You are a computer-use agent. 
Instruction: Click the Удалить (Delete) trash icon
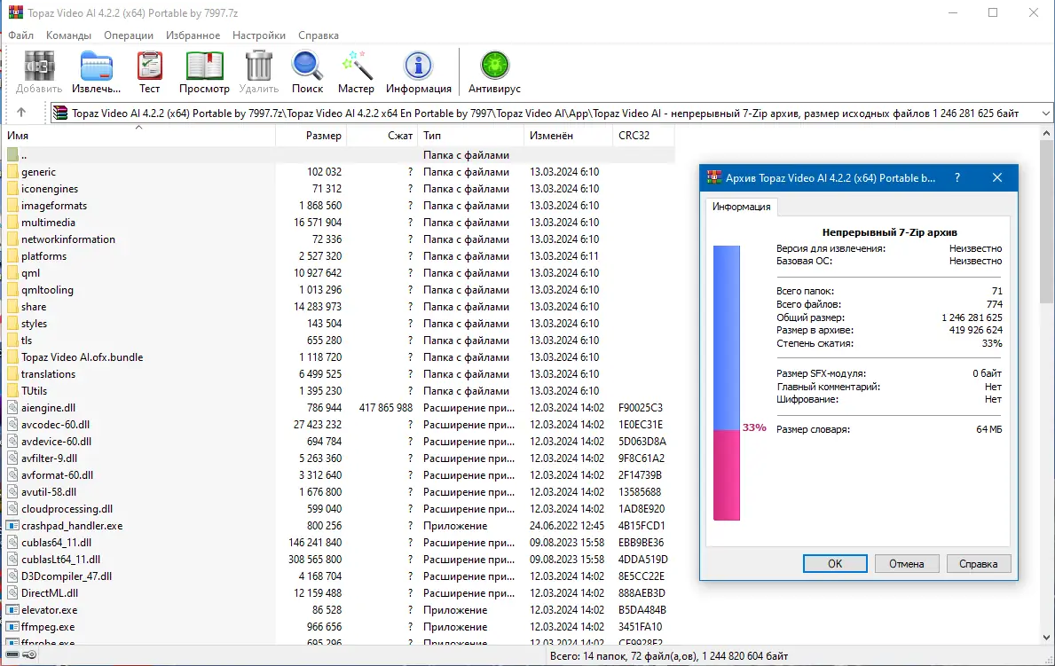[258, 67]
